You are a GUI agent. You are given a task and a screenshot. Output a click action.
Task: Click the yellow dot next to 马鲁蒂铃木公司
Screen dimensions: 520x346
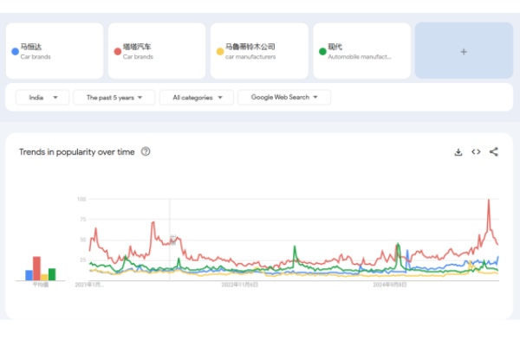pyautogui.click(x=220, y=51)
